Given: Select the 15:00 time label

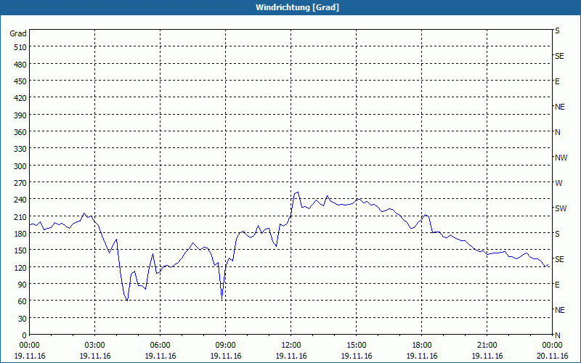Looking at the screenshot, I should (357, 346).
